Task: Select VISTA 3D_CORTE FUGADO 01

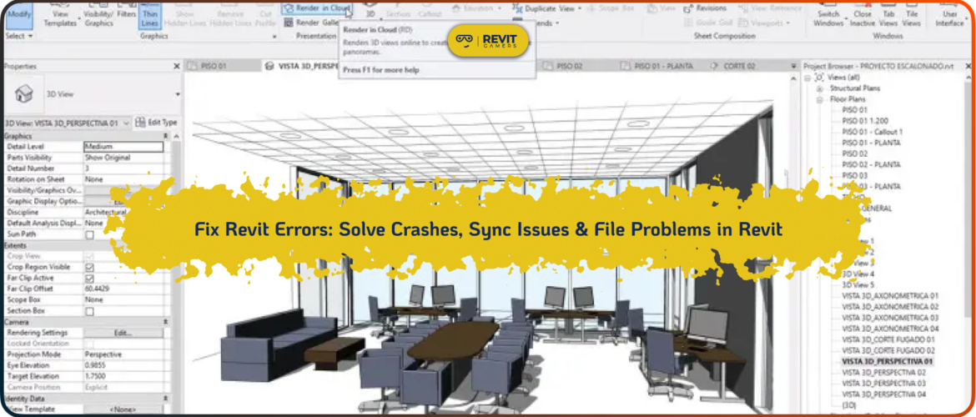Action: coord(888,339)
